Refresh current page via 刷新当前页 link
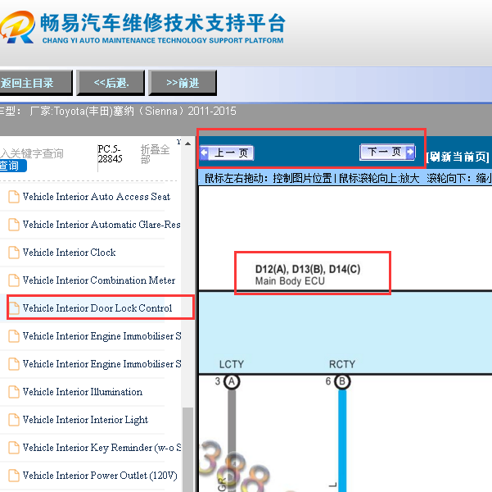 coord(458,157)
